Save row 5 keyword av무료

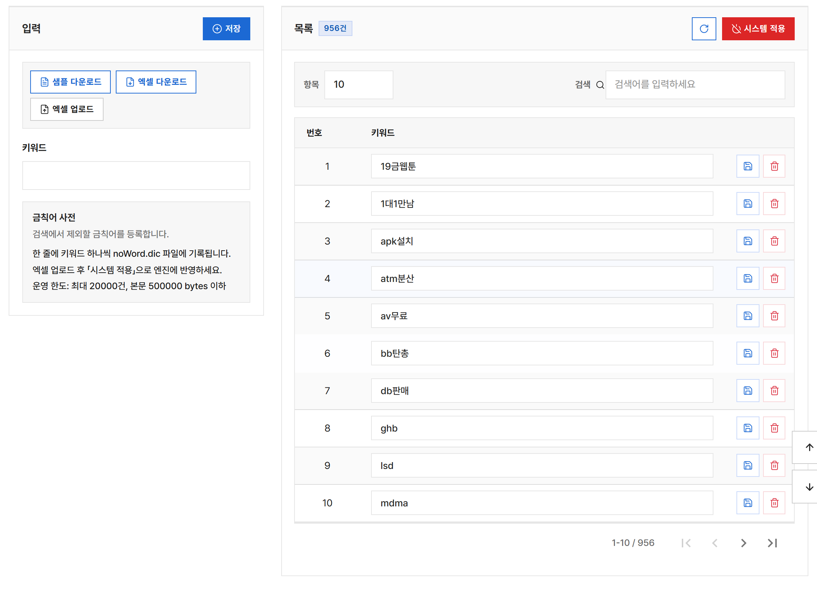click(748, 316)
